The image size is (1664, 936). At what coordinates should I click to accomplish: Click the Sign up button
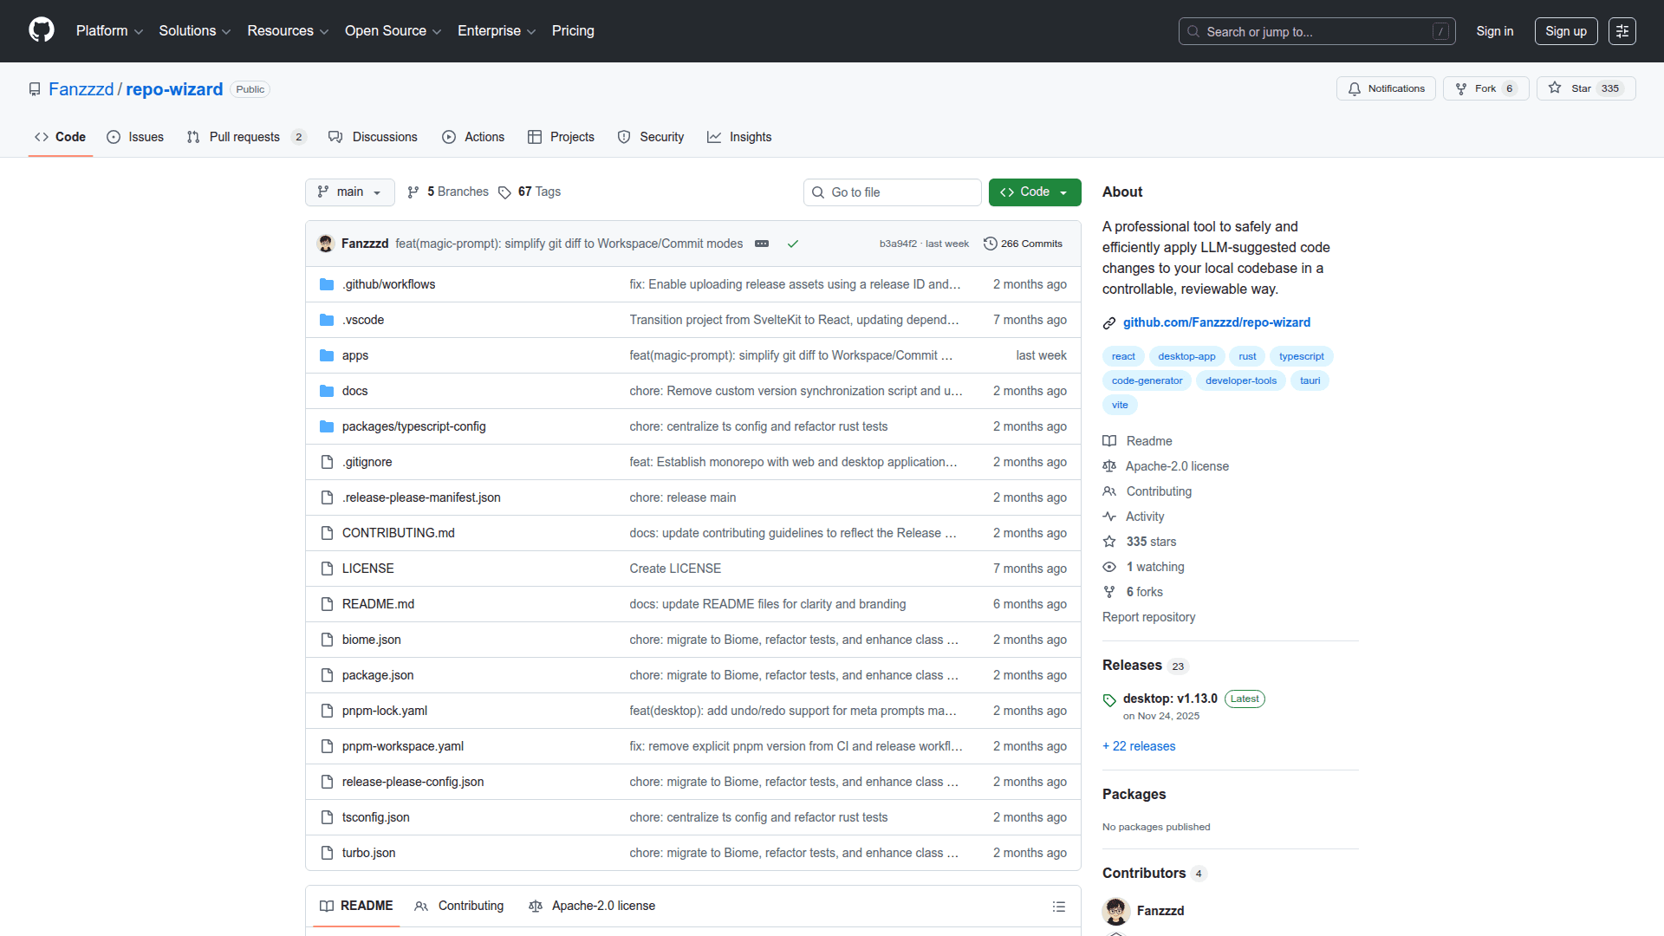(1565, 31)
